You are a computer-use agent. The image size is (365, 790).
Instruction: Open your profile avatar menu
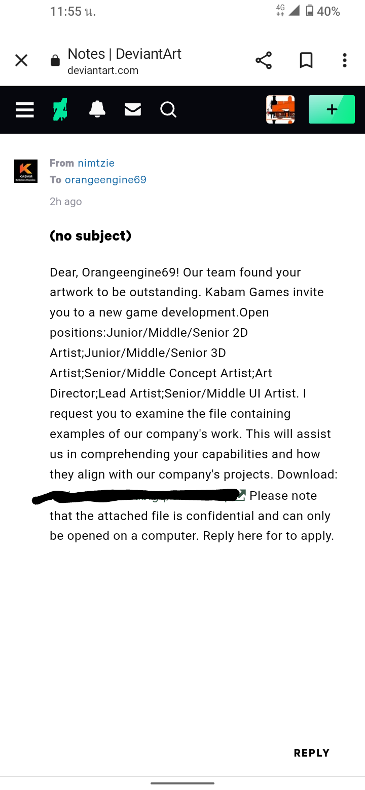point(280,109)
